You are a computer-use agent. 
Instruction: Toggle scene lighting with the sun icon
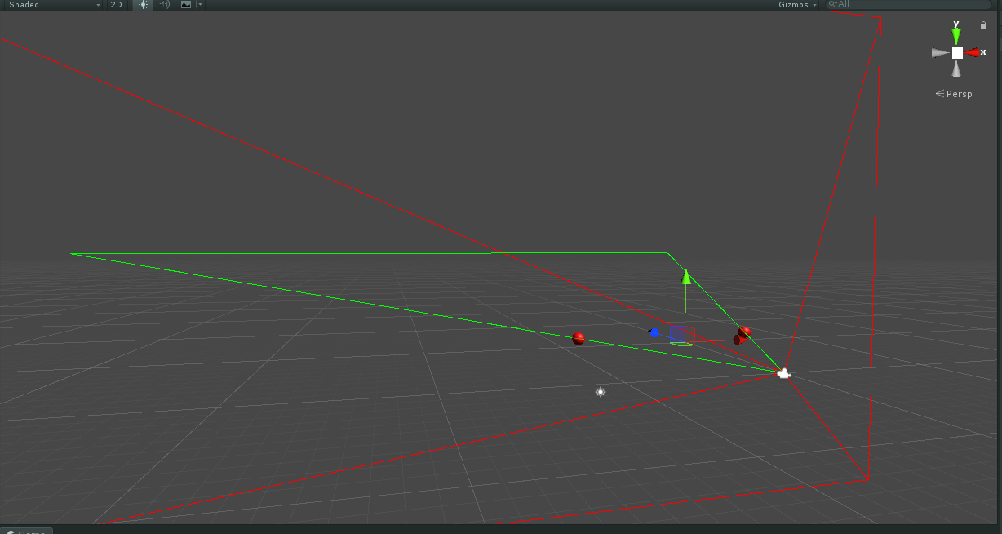142,5
